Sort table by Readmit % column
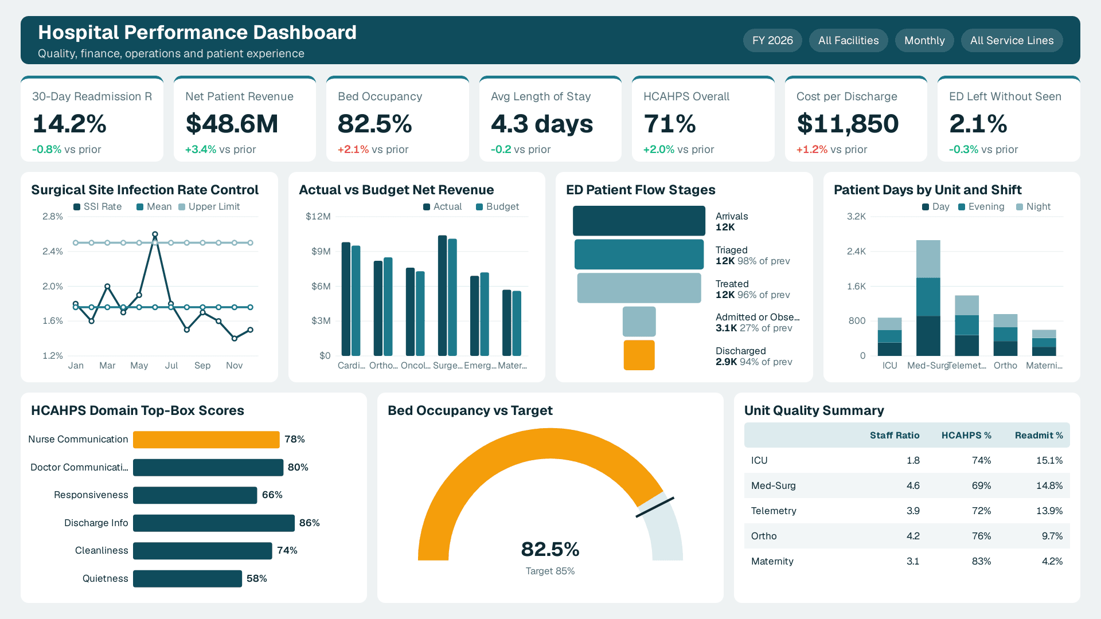 [x=1038, y=436]
